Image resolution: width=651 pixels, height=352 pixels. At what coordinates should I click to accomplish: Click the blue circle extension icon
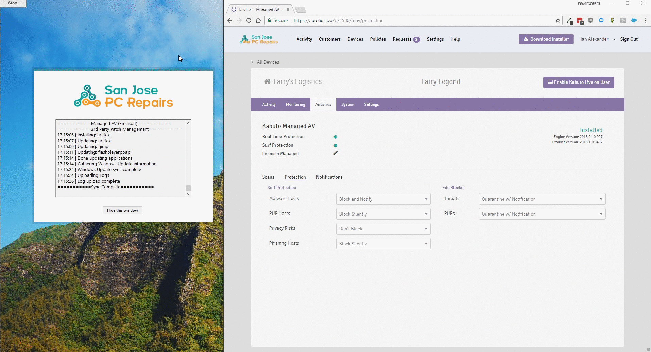click(601, 20)
